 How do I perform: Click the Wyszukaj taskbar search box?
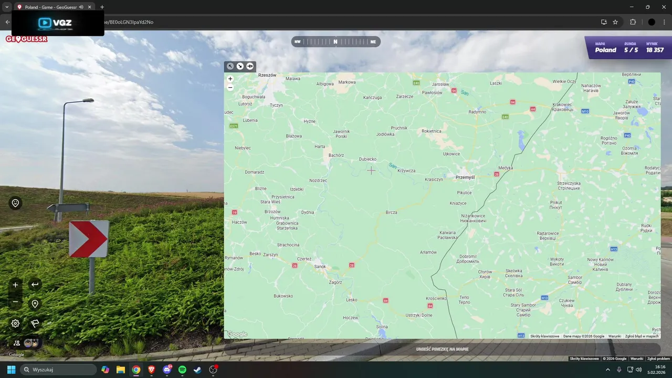[59, 370]
